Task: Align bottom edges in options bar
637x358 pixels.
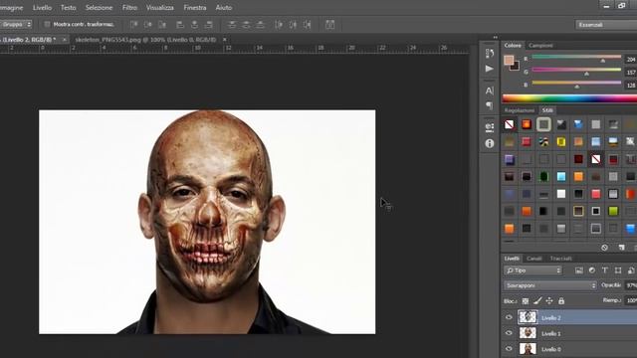Action: 162,25
